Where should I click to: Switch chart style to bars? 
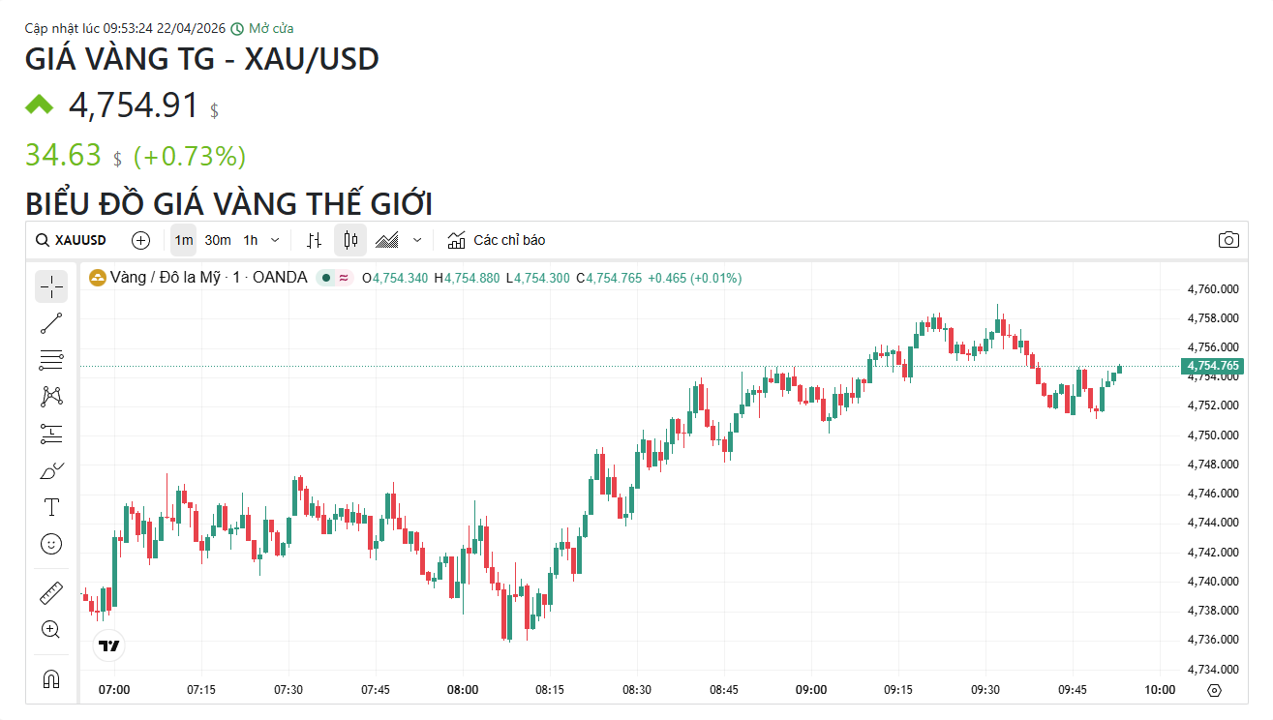coord(314,240)
